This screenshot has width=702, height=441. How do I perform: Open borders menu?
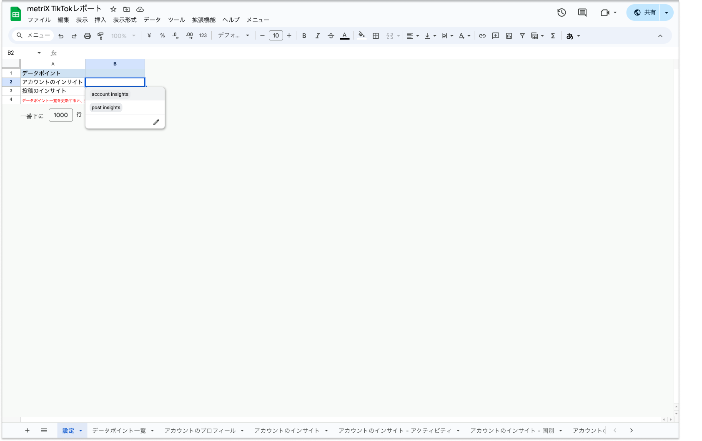(376, 36)
